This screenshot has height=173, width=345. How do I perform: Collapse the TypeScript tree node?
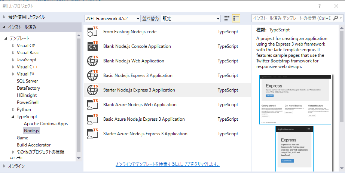coord(14,117)
